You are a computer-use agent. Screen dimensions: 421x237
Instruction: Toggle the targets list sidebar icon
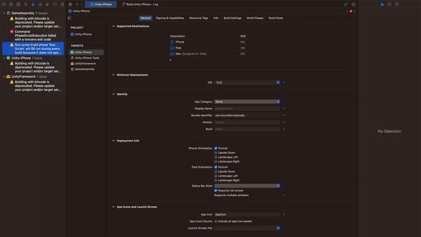pyautogui.click(x=70, y=18)
